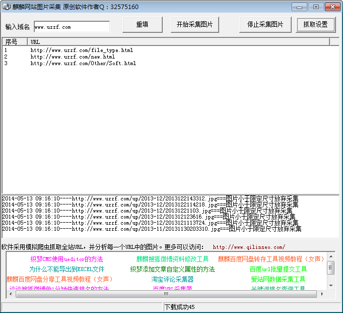Click log line ending 2013122114218.jpg
Viewport: 343px width, 313px height.
pos(150,205)
